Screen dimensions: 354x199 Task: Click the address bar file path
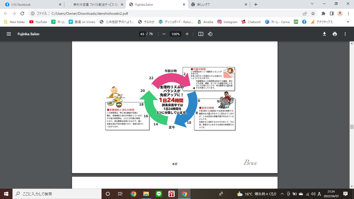click(90, 13)
